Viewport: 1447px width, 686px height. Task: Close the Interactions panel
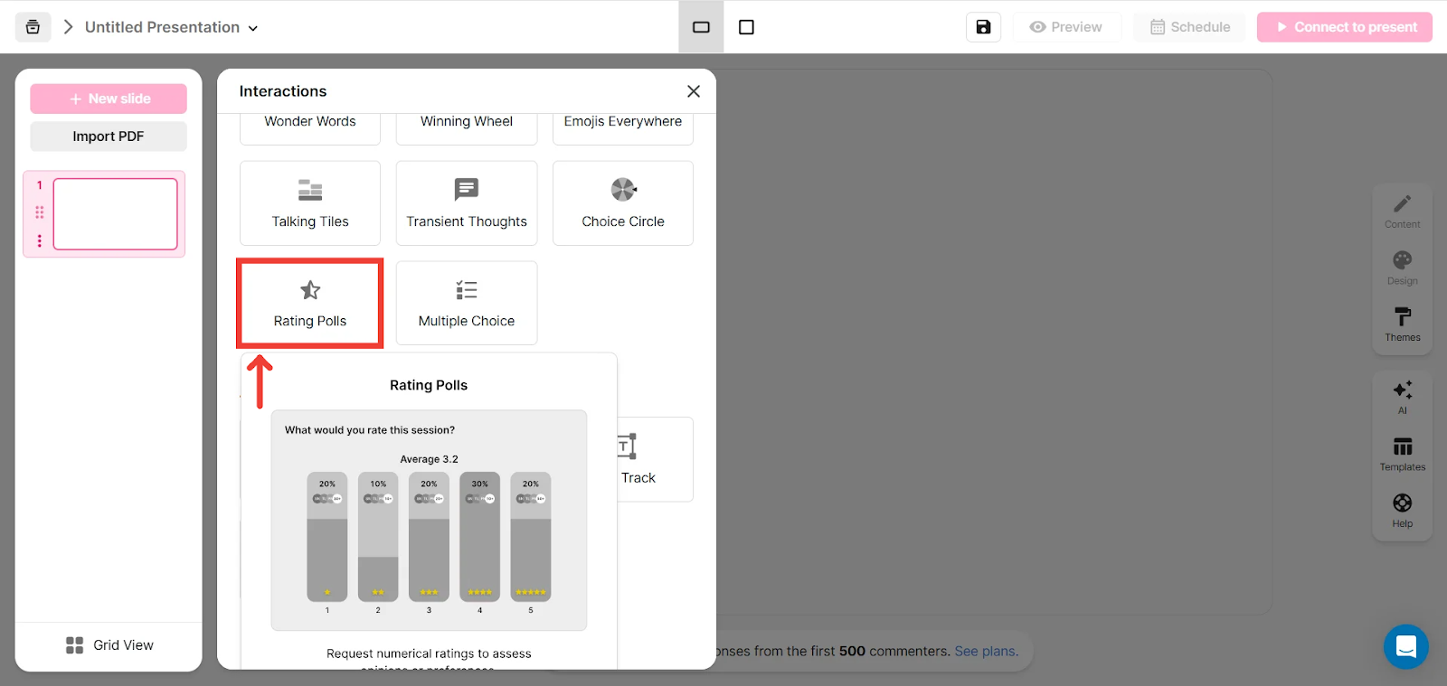(694, 91)
